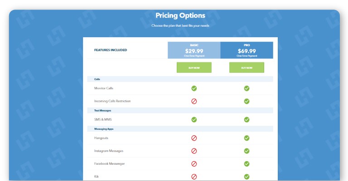Select the Pro $69.99 plan header
Screen dimensions: 348x181
point(247,50)
